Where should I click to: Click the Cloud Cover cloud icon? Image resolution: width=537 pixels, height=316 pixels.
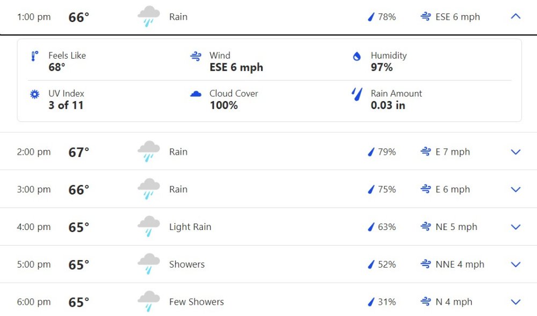(x=196, y=94)
